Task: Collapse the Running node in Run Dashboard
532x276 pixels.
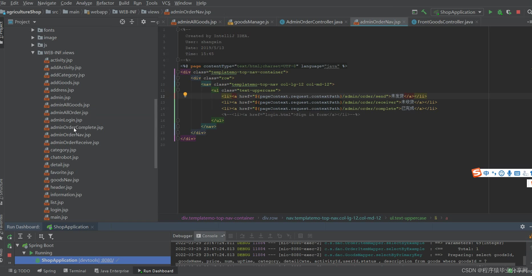Action: point(24,253)
